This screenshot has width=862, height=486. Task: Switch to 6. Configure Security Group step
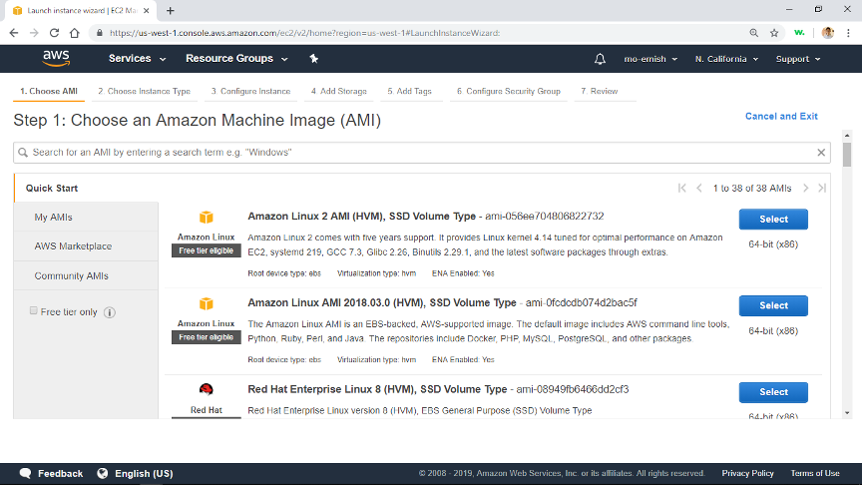509,91
